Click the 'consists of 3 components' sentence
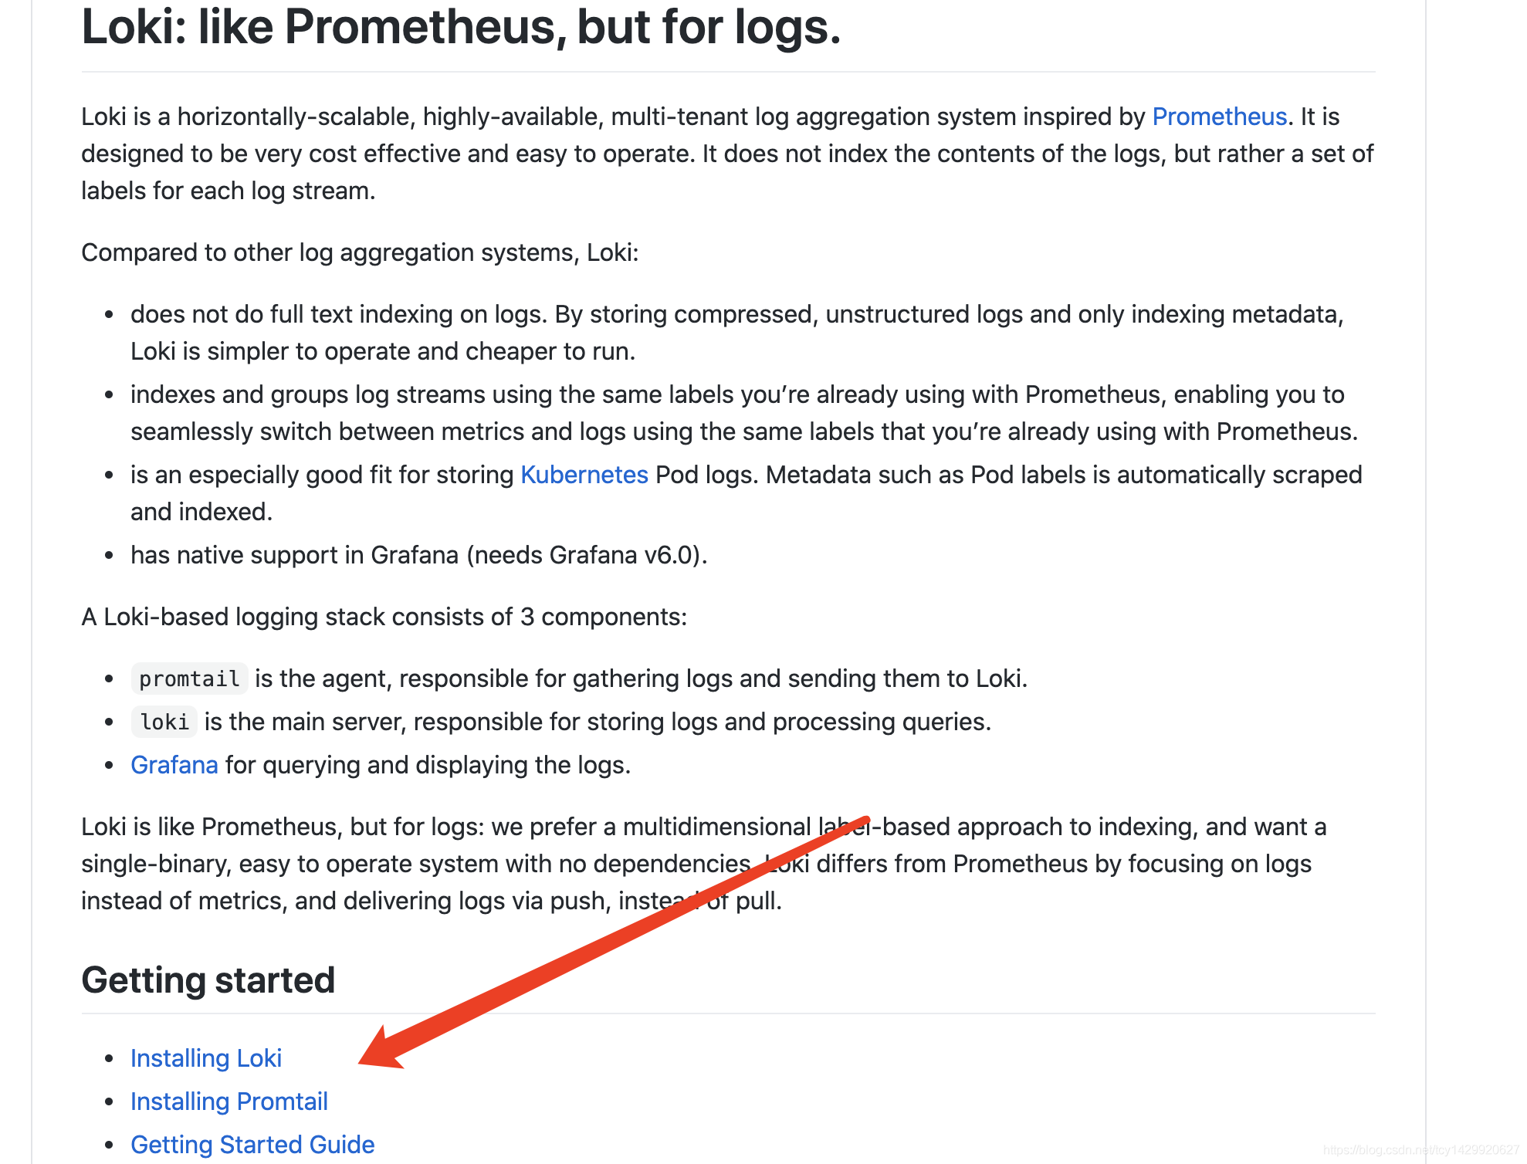Viewport: 1527px width, 1164px height. click(384, 618)
